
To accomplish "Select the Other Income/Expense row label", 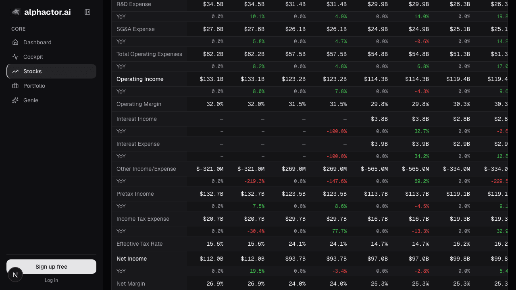I will coord(146,169).
